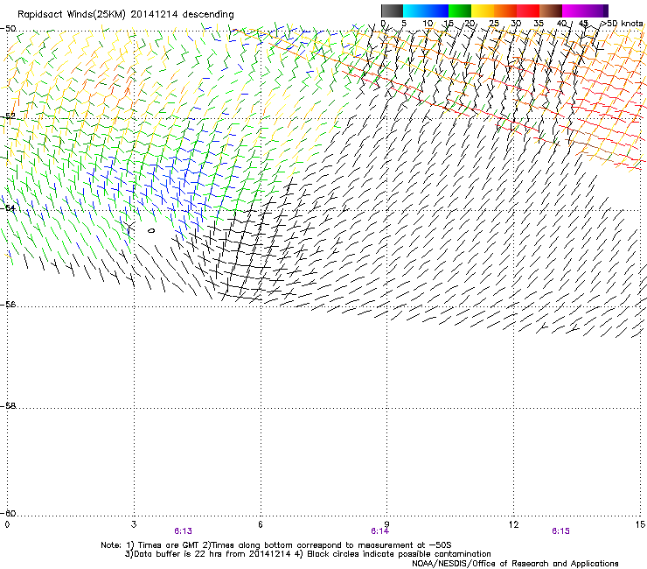This screenshot has height=569, width=647.
Task: Click the purple 6:14 time marker
Action: click(379, 531)
